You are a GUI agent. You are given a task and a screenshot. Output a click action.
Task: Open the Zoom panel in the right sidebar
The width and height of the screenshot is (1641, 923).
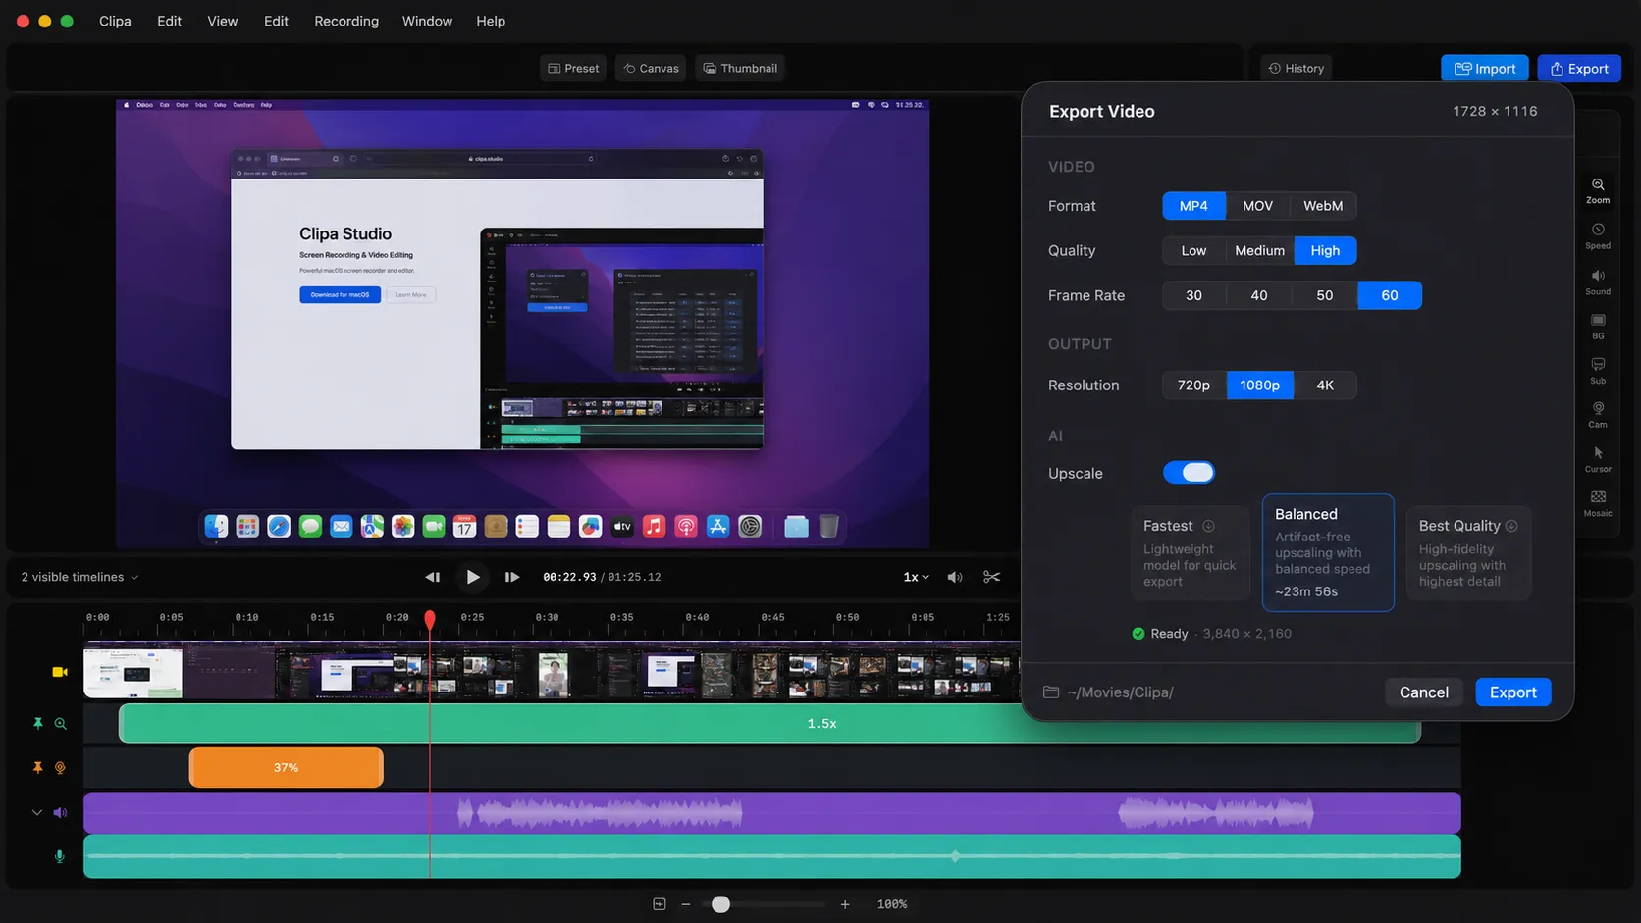click(x=1598, y=190)
